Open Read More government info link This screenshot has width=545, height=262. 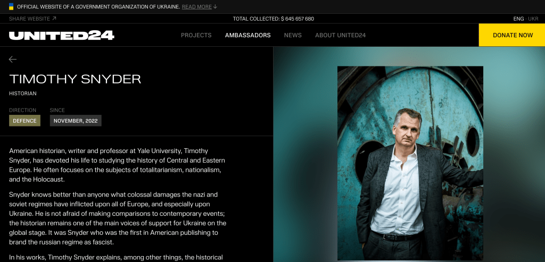coord(197,6)
